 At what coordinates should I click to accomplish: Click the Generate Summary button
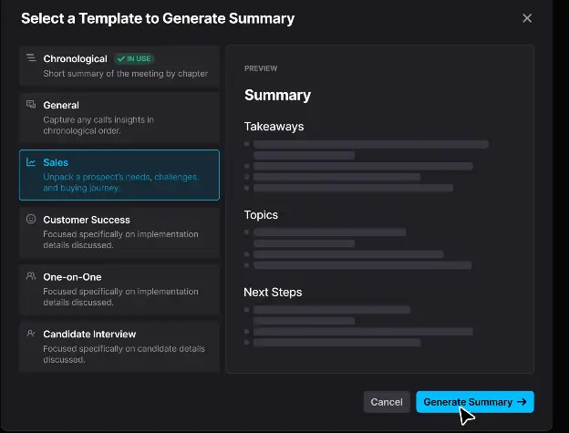tap(475, 402)
